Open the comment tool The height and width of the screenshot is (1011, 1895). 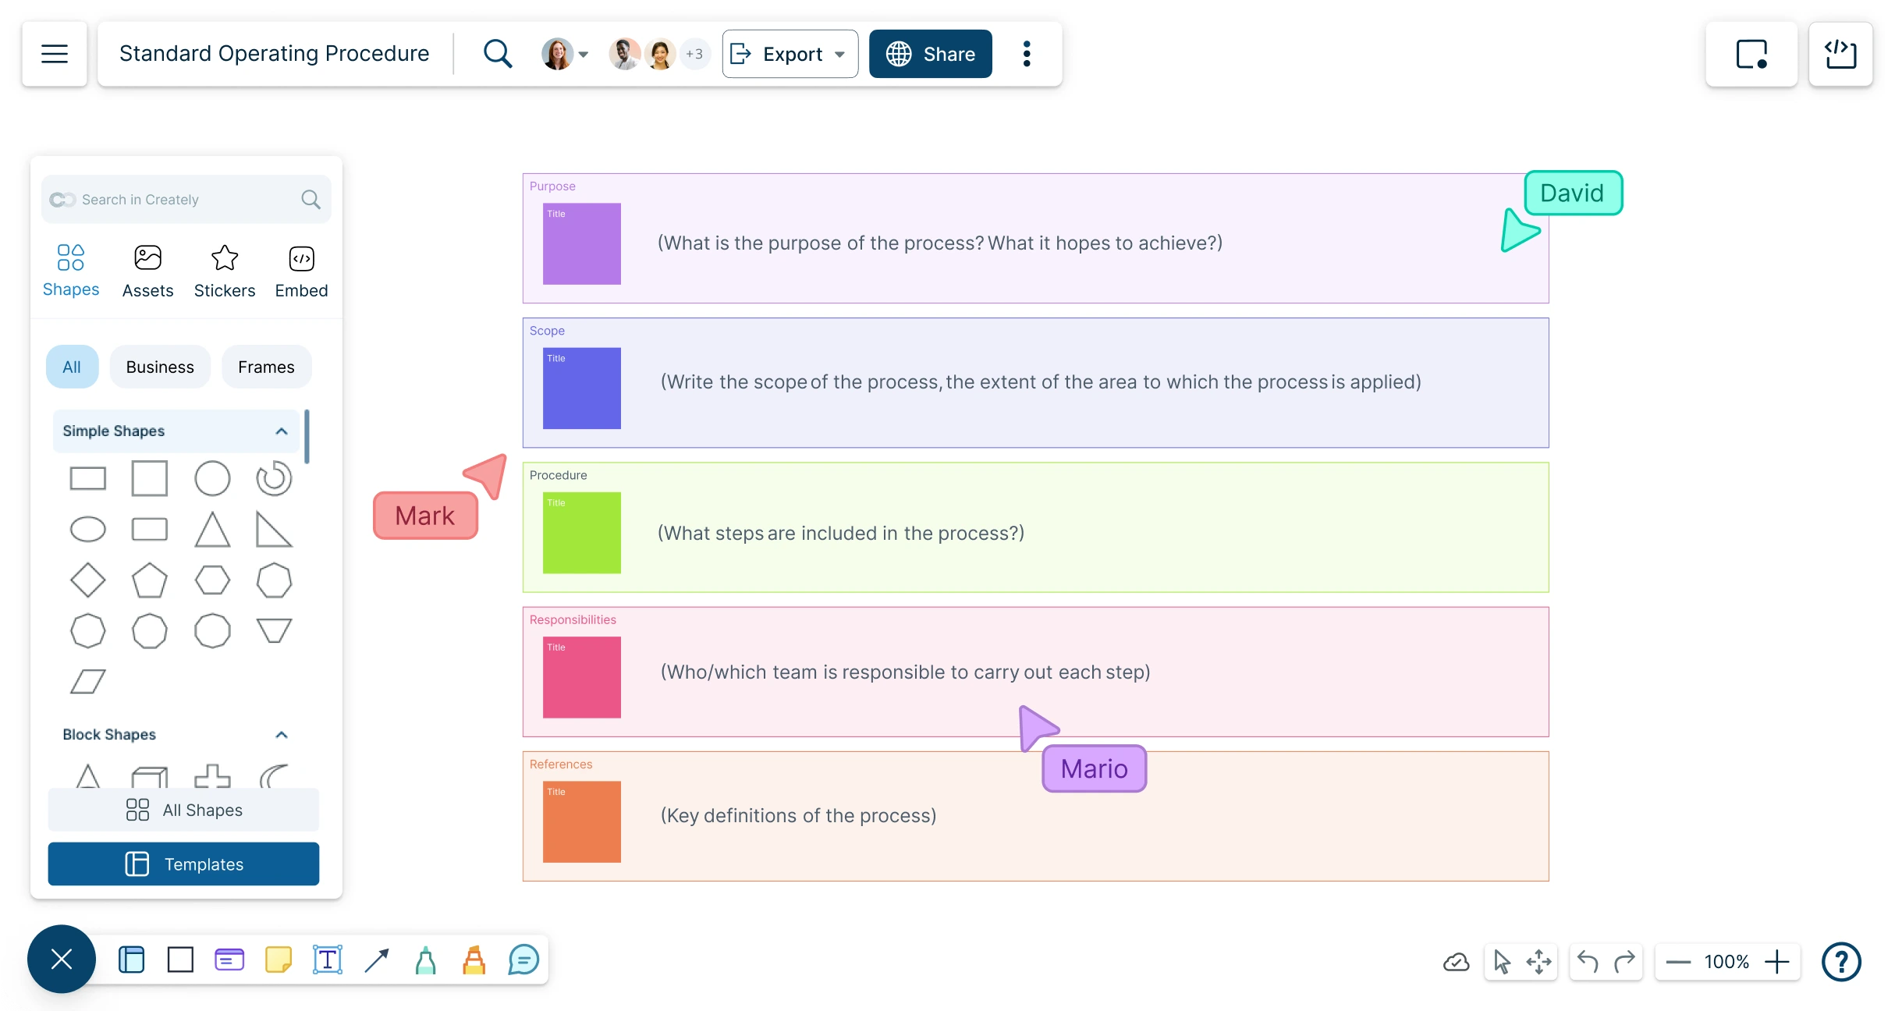[x=523, y=960]
